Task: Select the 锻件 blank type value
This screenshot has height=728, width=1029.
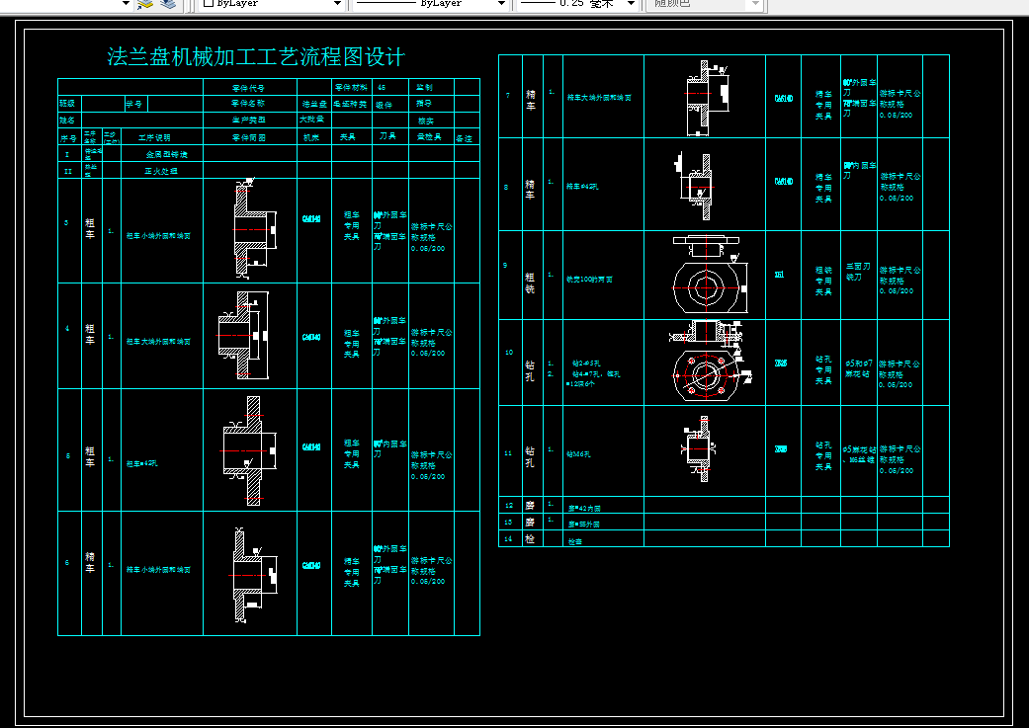Action: tap(384, 105)
